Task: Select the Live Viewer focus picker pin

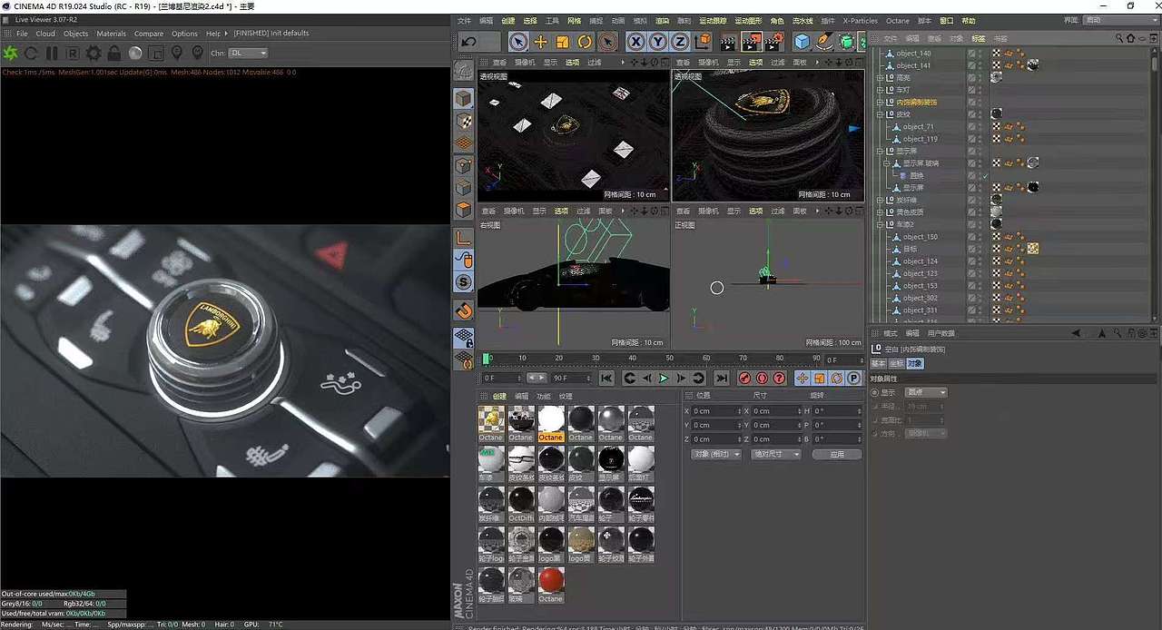Action: point(177,54)
